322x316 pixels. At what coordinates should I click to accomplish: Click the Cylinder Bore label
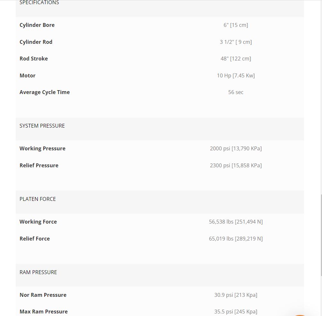37,25
